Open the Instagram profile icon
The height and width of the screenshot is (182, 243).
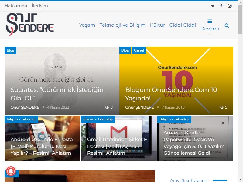point(230,6)
